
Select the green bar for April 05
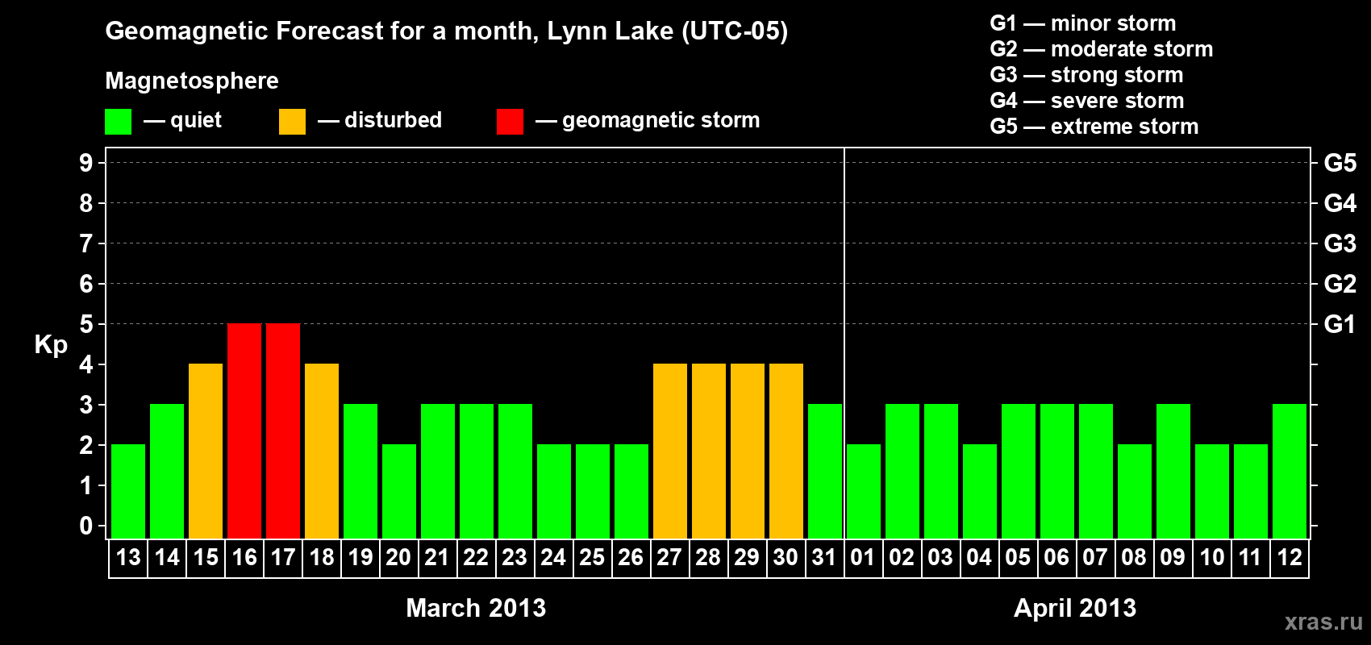coord(1019,471)
